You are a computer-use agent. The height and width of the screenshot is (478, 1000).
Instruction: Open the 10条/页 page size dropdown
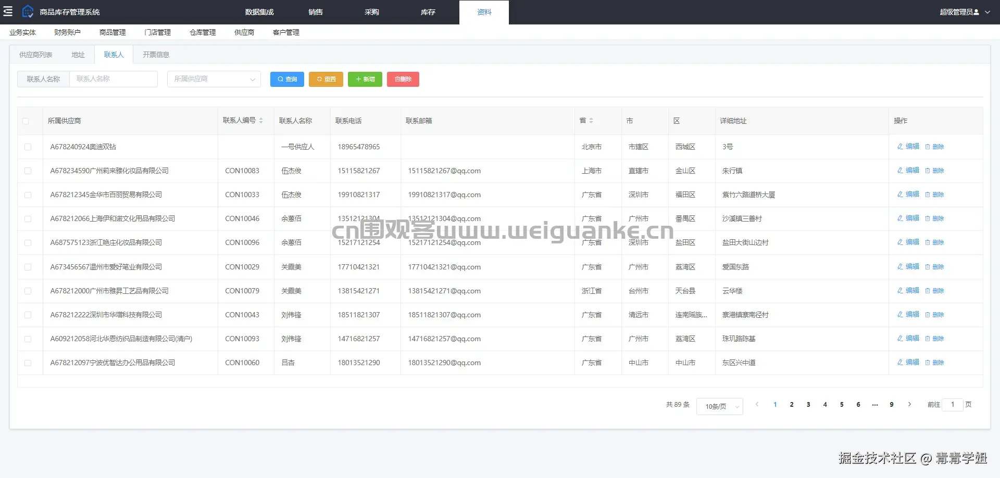[x=720, y=406]
